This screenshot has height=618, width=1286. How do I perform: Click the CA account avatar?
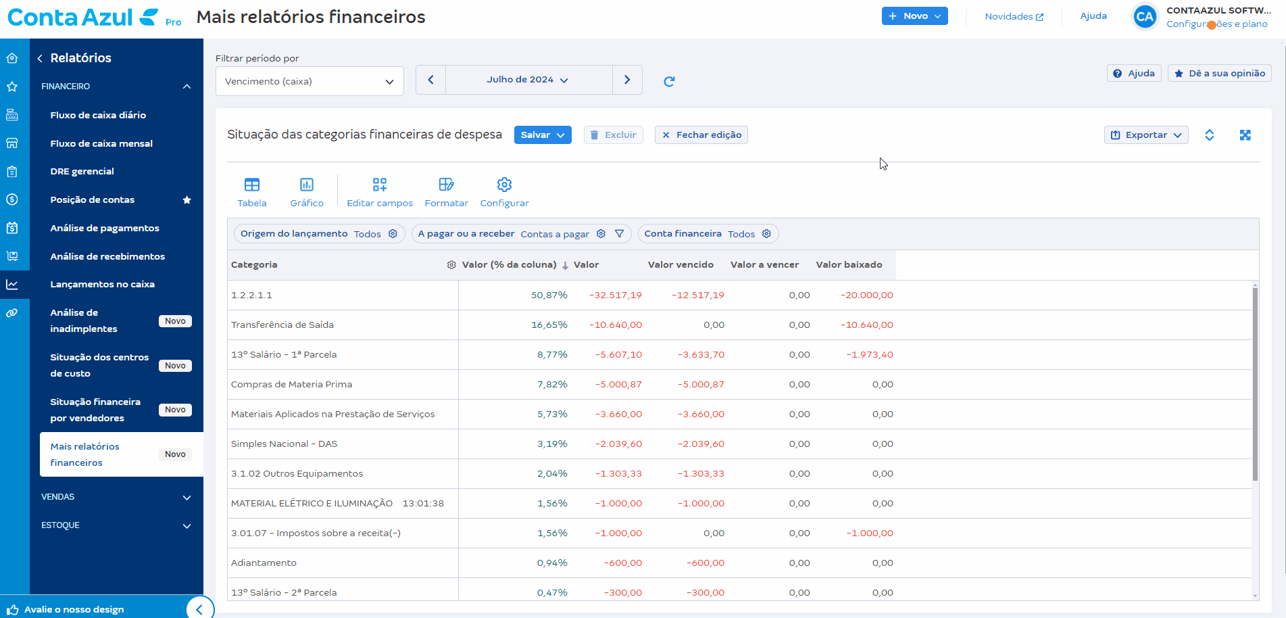pos(1145,17)
